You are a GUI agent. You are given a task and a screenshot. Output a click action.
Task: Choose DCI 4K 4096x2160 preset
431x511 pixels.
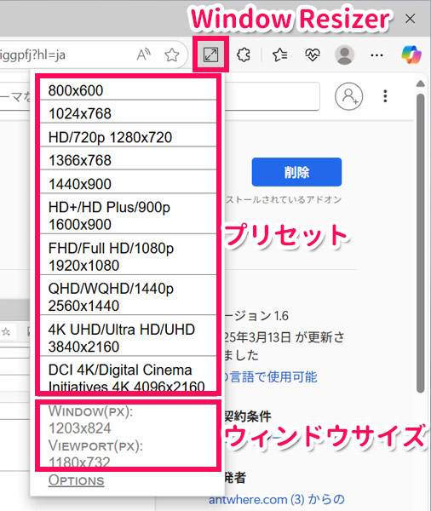[128, 375]
